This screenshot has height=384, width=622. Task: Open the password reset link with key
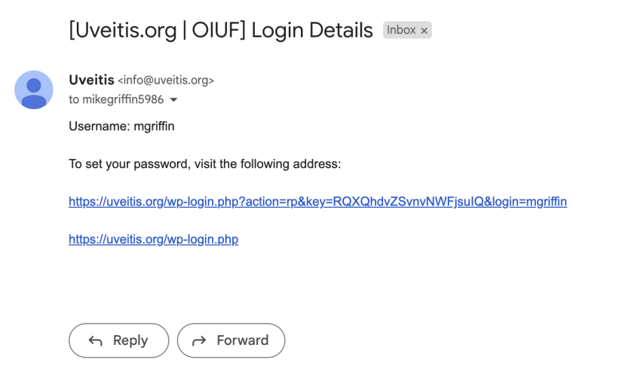click(317, 202)
